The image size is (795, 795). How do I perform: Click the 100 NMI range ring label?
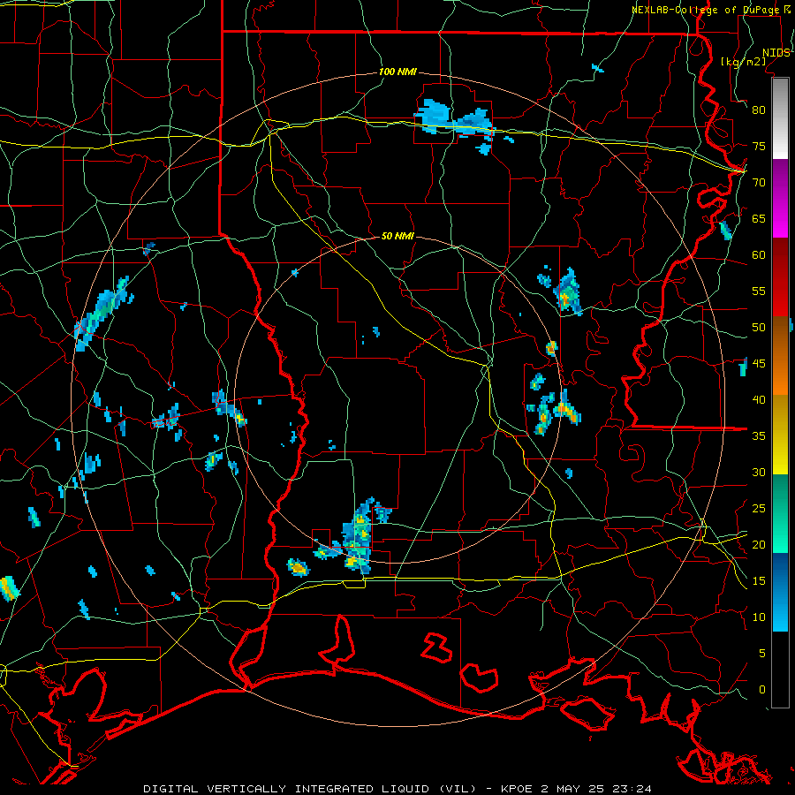click(x=397, y=72)
